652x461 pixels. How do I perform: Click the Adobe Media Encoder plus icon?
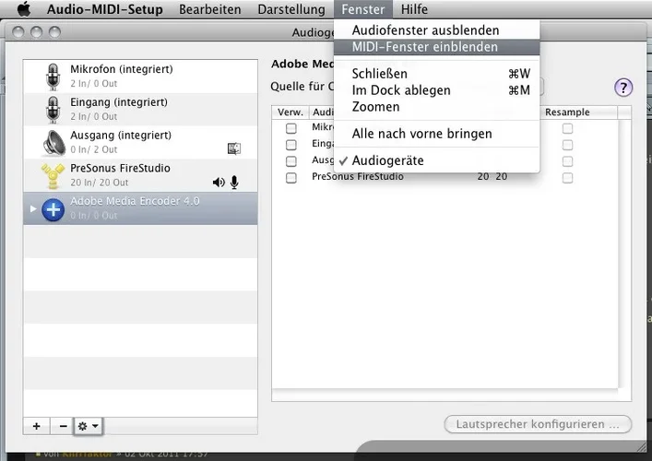[x=53, y=209]
